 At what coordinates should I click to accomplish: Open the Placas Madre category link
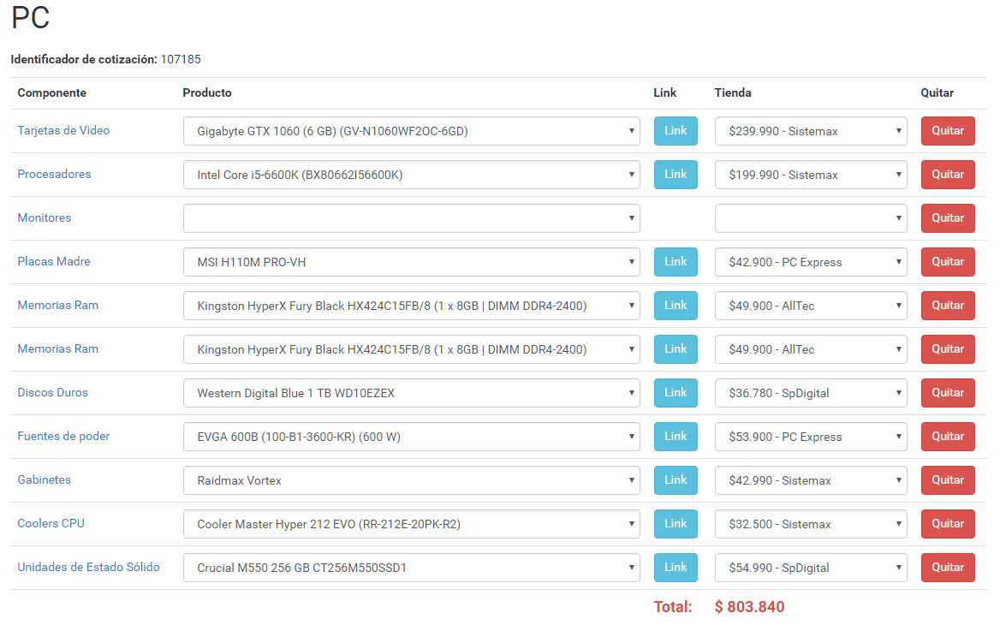(x=54, y=261)
